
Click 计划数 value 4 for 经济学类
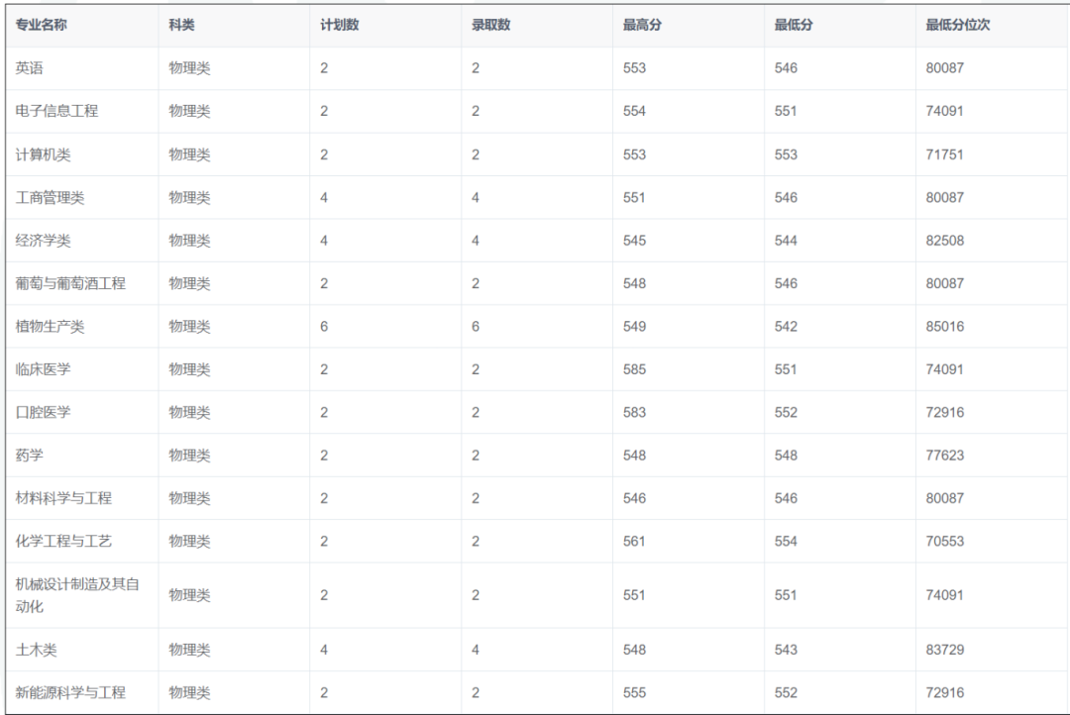[324, 241]
